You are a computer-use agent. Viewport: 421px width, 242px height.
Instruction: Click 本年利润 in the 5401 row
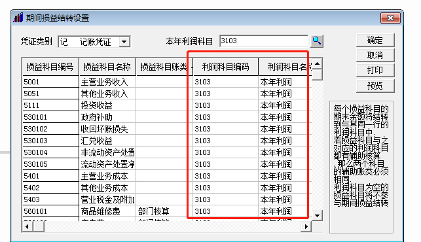point(285,176)
